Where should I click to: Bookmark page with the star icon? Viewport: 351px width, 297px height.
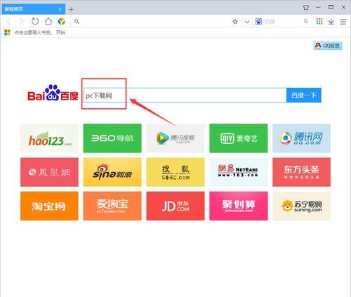click(235, 22)
